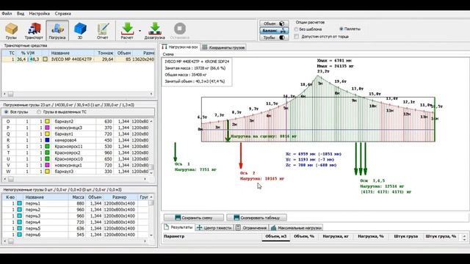Open the Транспорт vehicles section
This screenshot has height=264, width=470.
coord(34,31)
